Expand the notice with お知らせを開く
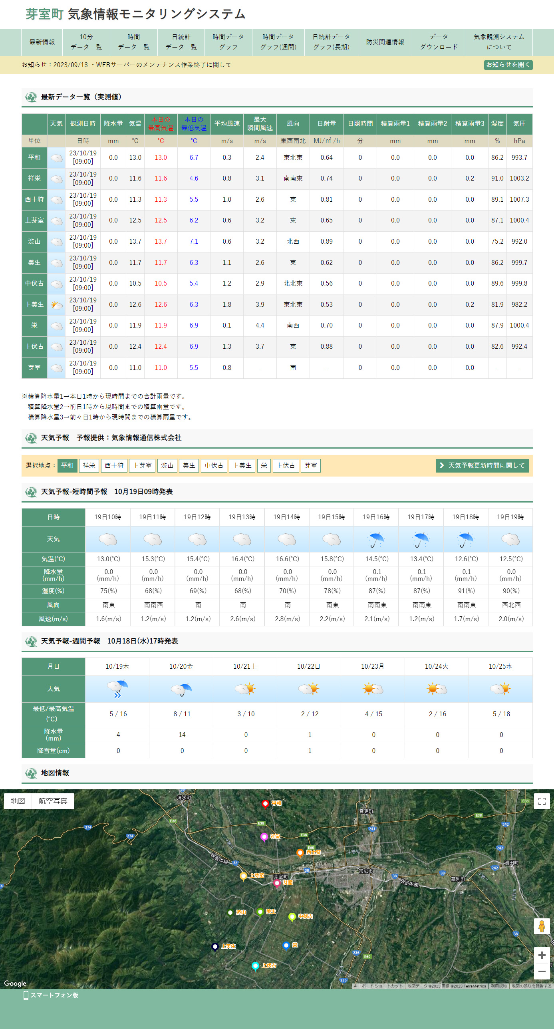This screenshot has width=554, height=1029. point(508,65)
